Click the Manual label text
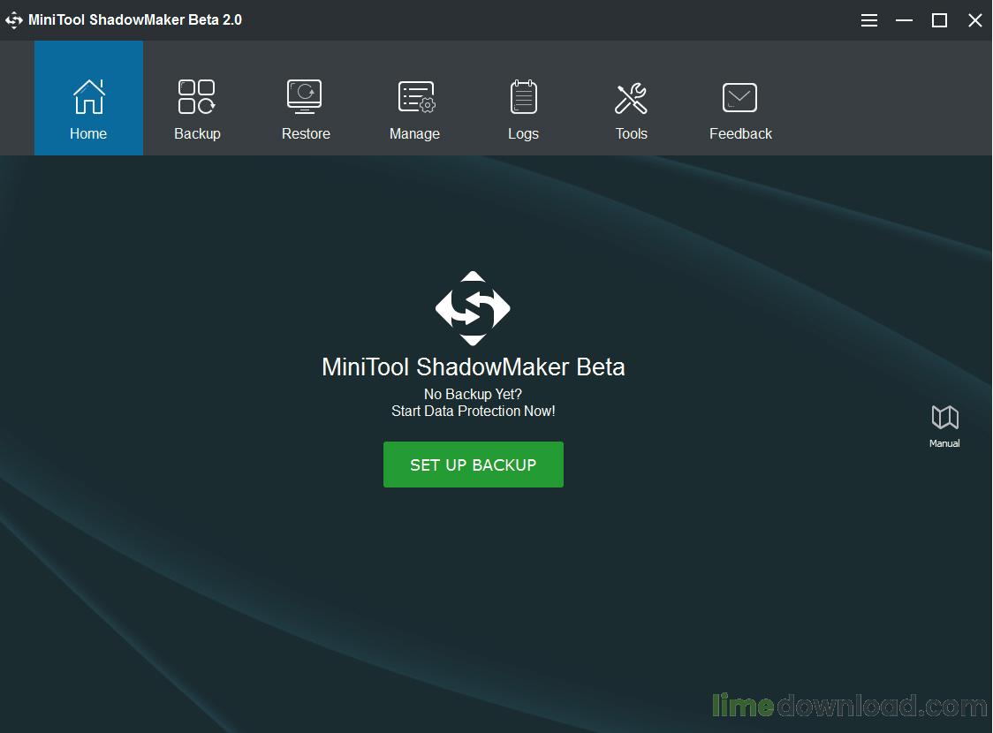This screenshot has height=733, width=993. tap(944, 443)
